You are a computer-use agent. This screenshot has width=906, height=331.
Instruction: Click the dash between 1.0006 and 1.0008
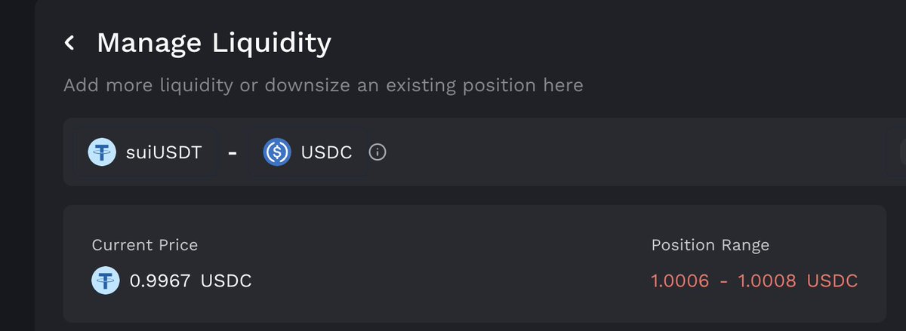click(x=723, y=281)
